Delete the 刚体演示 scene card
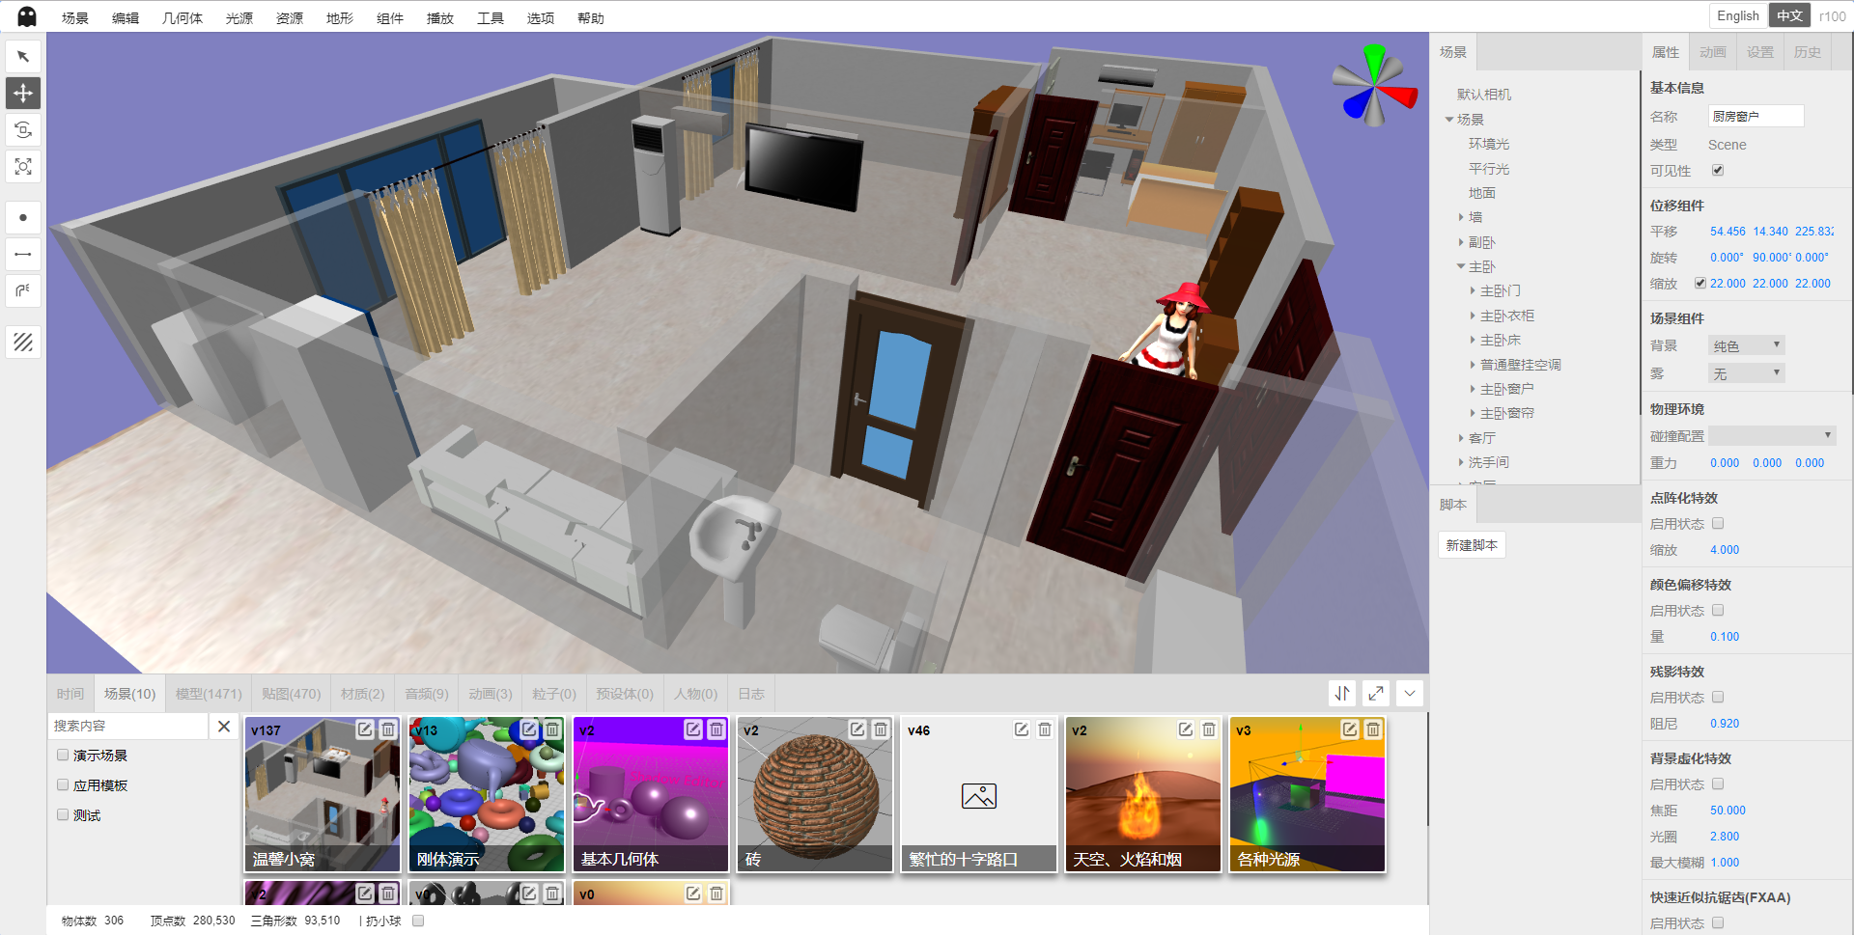This screenshot has height=935, width=1854. point(552,729)
